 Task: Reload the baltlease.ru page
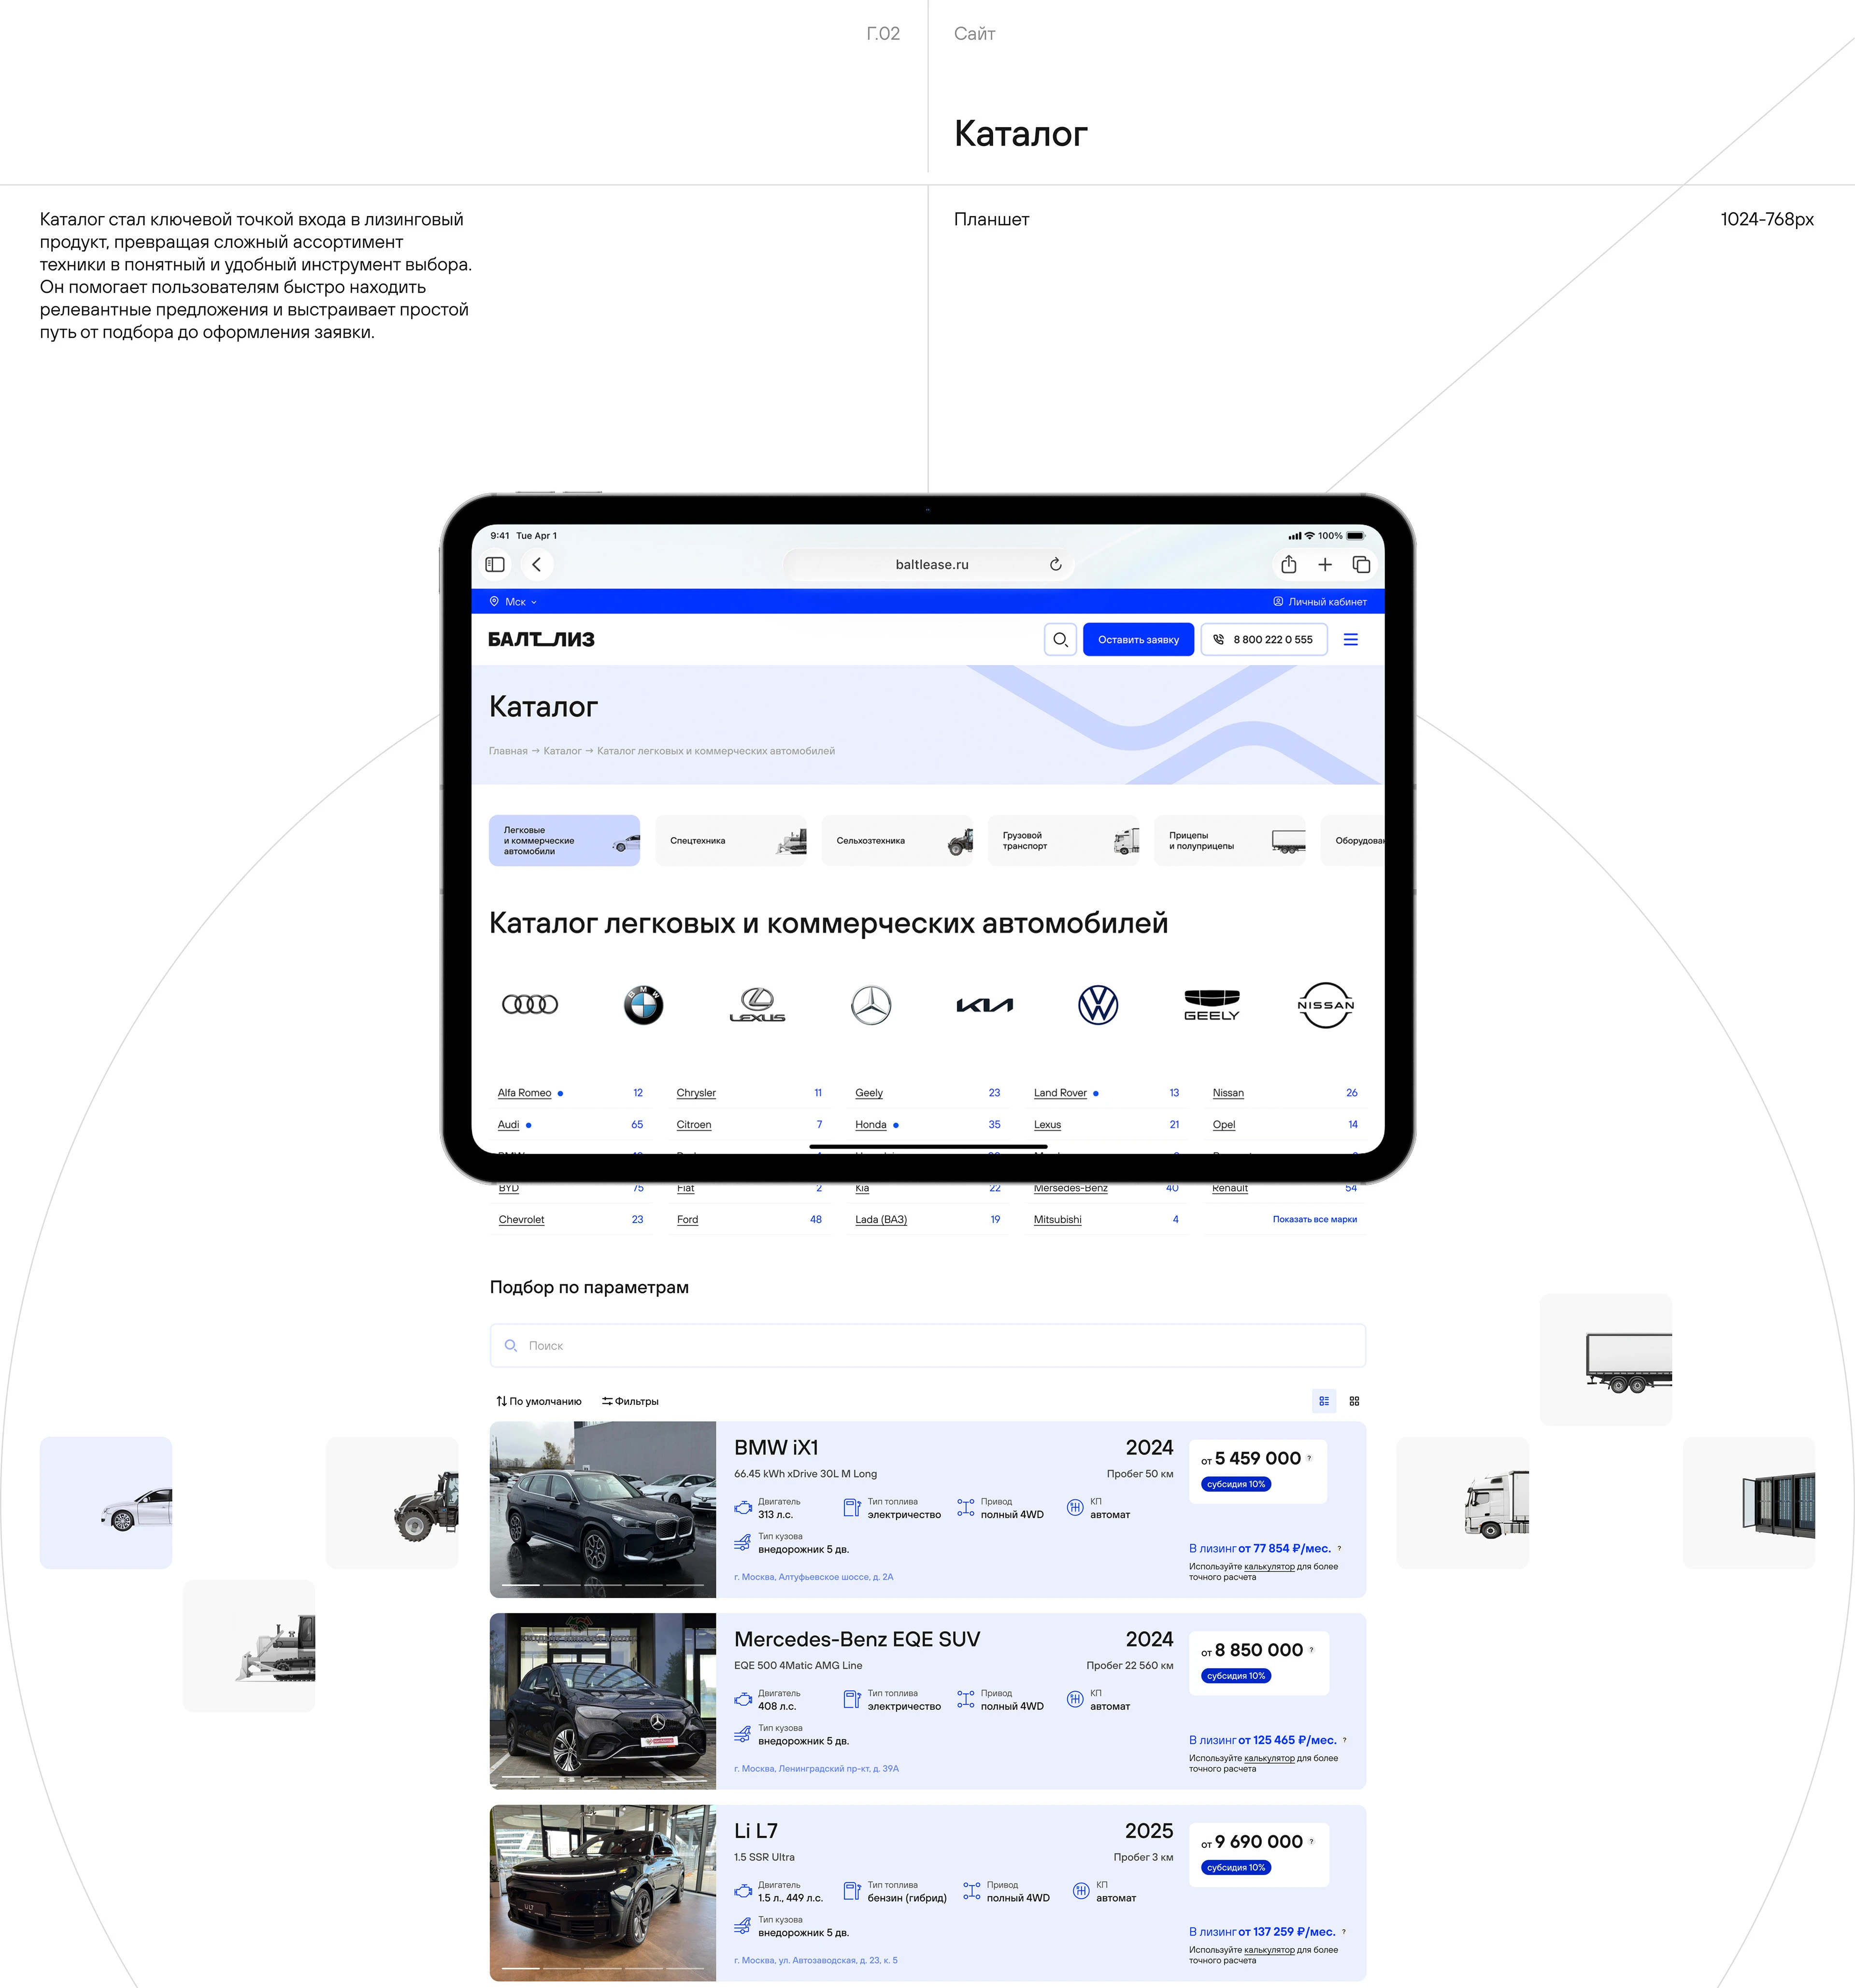click(1056, 565)
